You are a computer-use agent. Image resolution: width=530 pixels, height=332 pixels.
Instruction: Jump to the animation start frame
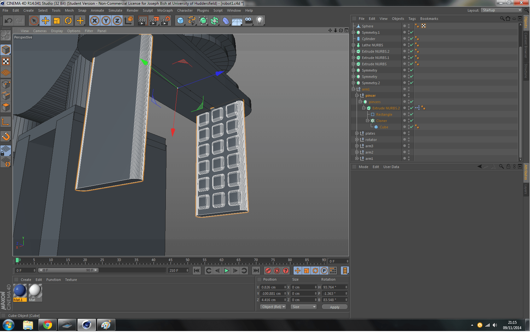coord(196,270)
